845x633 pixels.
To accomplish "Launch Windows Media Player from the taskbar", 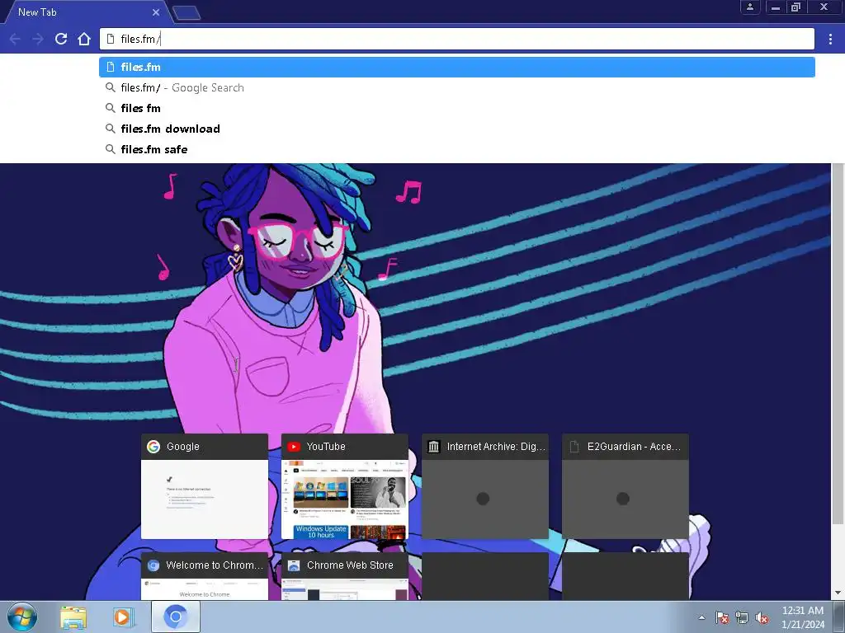I will click(x=123, y=617).
